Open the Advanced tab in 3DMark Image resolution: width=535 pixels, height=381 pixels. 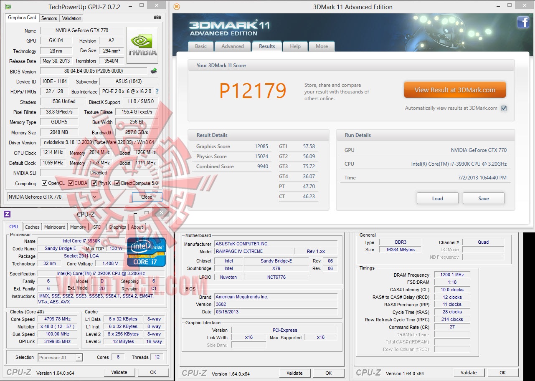pyautogui.click(x=233, y=46)
